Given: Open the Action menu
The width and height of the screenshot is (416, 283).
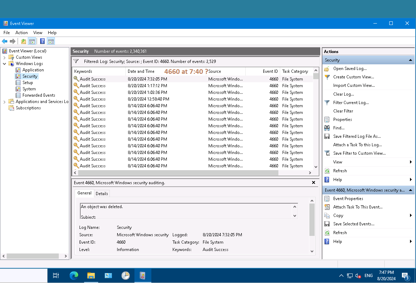Looking at the screenshot, I should [x=21, y=33].
